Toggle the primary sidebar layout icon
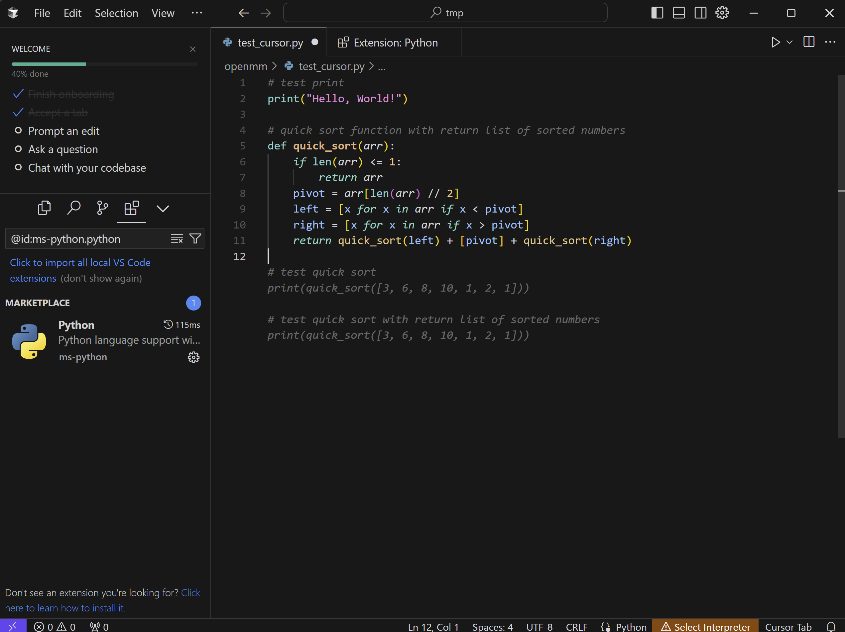The width and height of the screenshot is (845, 632). pos(657,13)
